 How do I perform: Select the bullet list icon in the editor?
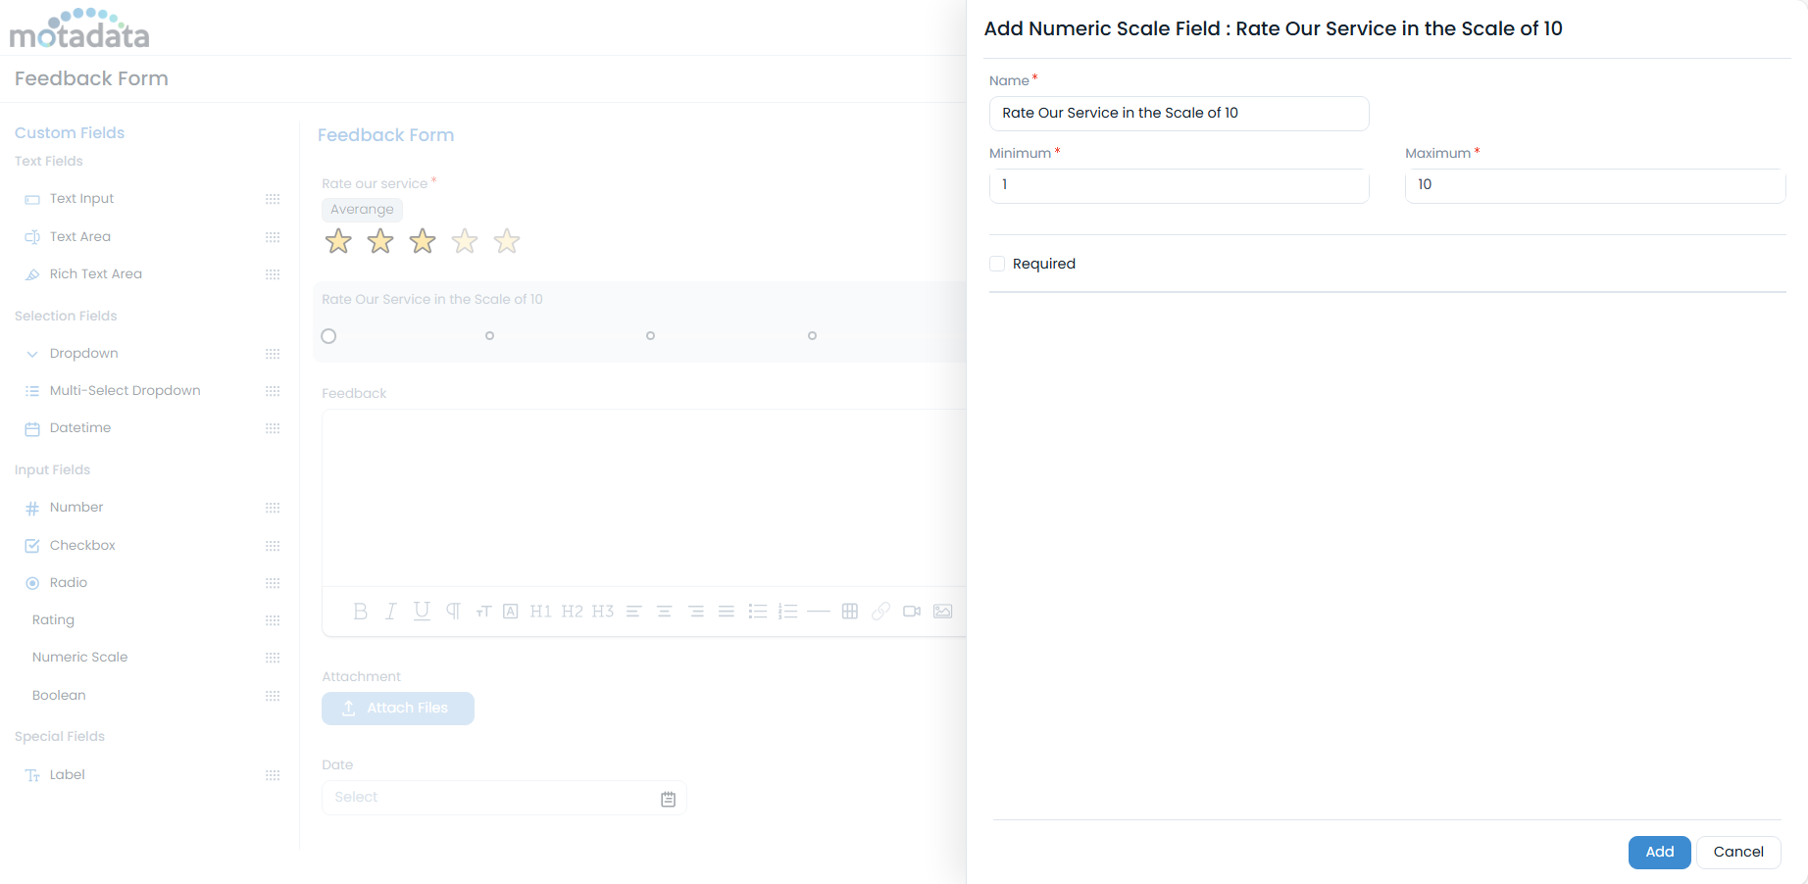(758, 611)
